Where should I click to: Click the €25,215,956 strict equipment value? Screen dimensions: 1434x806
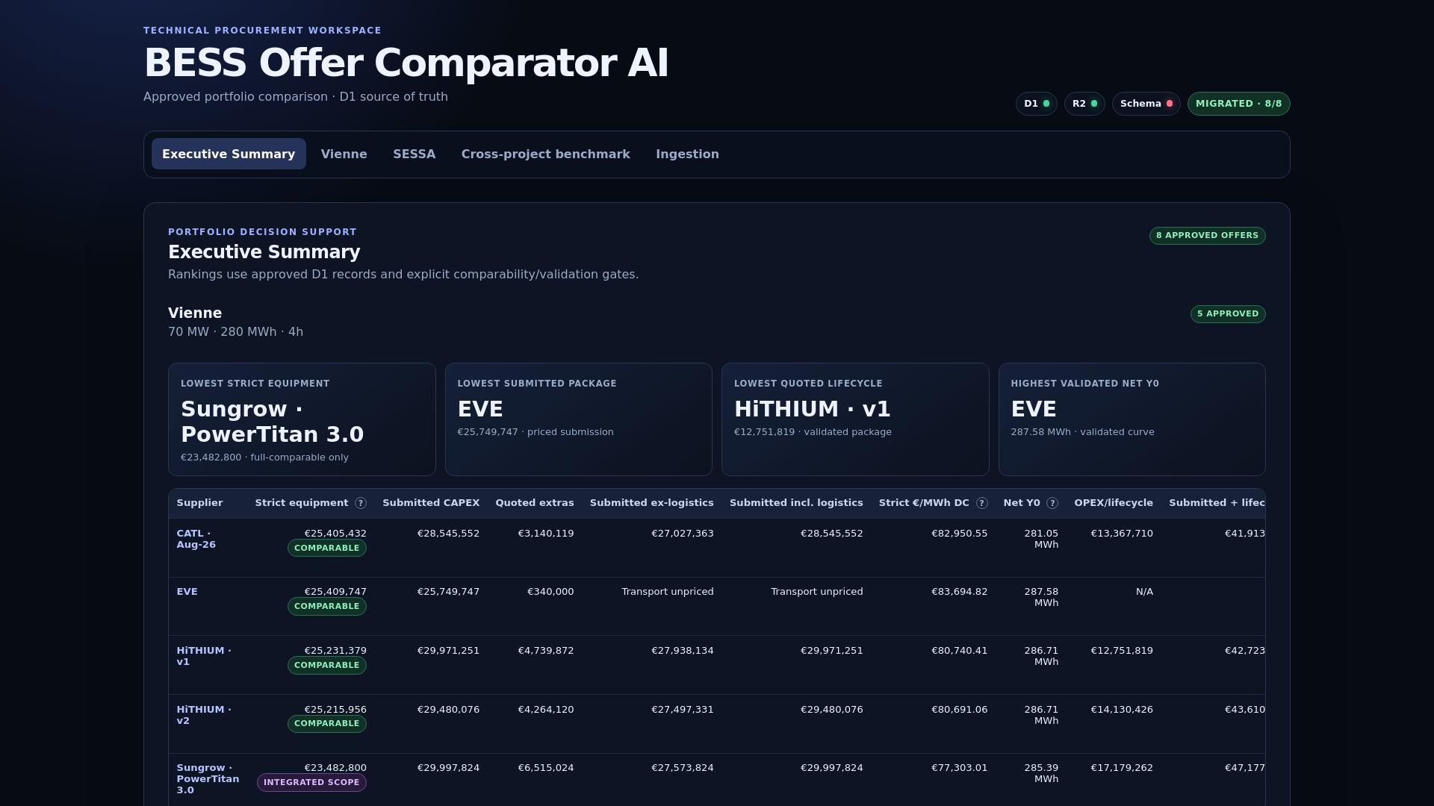(335, 710)
